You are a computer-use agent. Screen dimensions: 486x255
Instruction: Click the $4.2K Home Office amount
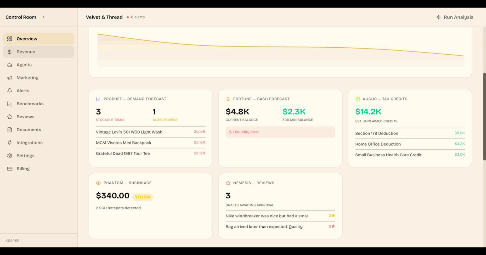(x=460, y=144)
